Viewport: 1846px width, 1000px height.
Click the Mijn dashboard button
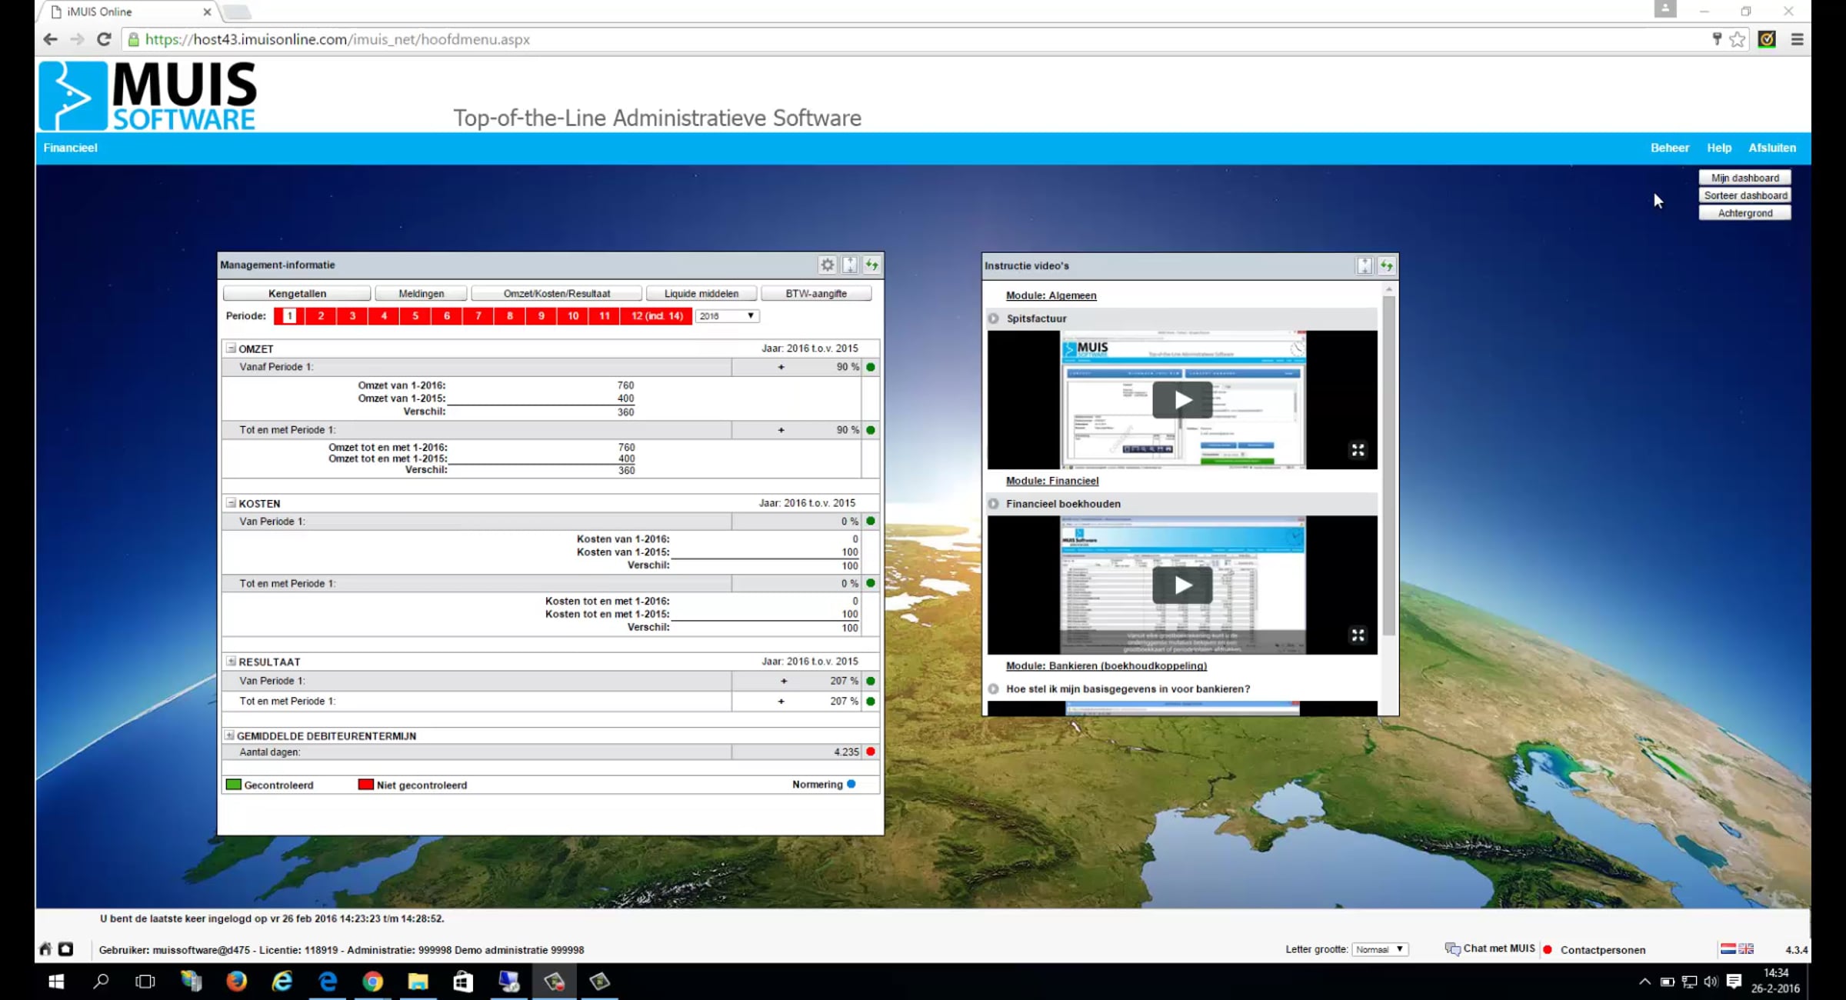point(1745,178)
